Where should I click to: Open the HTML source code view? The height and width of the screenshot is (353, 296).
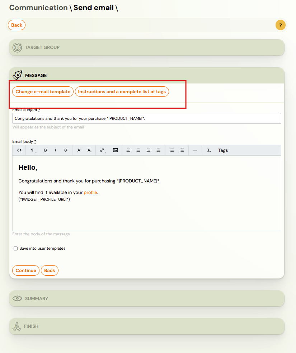[x=19, y=150]
